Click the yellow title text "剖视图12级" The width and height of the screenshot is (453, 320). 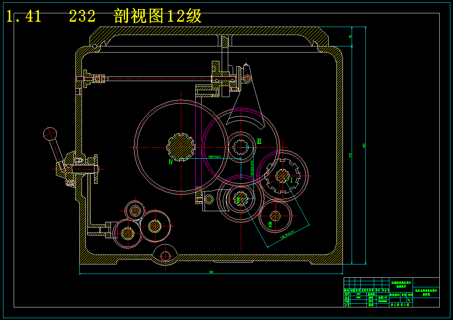tap(158, 16)
